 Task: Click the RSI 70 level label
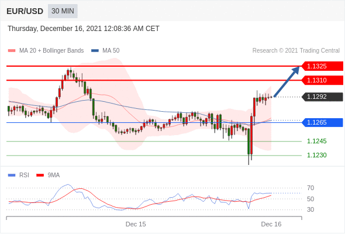click(310, 188)
